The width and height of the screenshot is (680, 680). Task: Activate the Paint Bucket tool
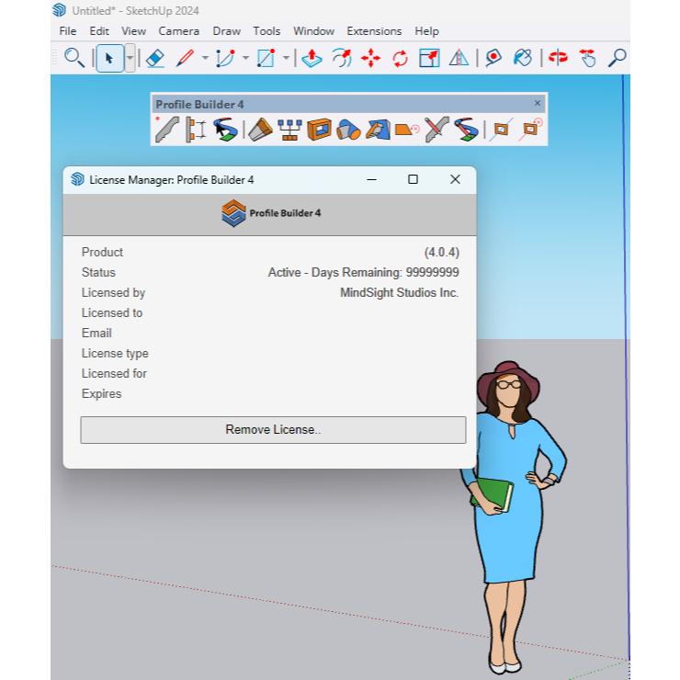pyautogui.click(x=523, y=58)
